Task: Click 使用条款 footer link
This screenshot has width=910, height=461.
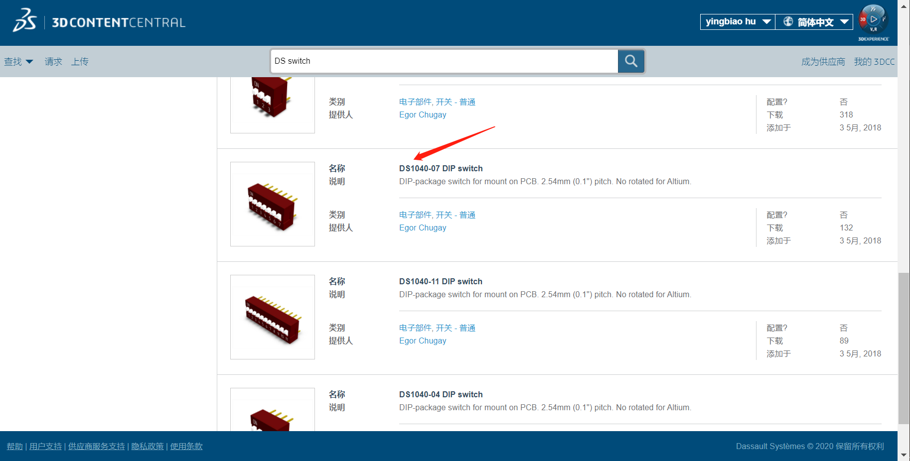Action: coord(186,446)
